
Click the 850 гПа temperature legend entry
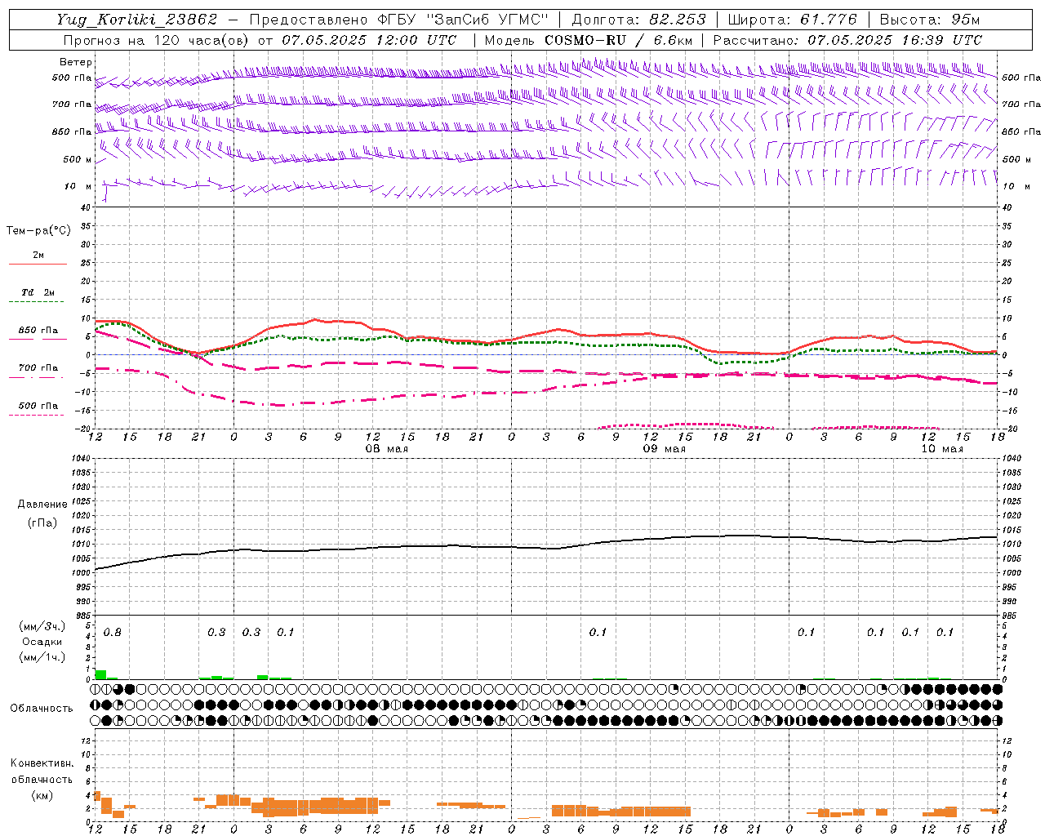click(38, 331)
